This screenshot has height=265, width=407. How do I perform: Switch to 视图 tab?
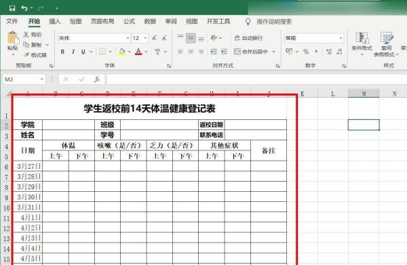coord(192,21)
